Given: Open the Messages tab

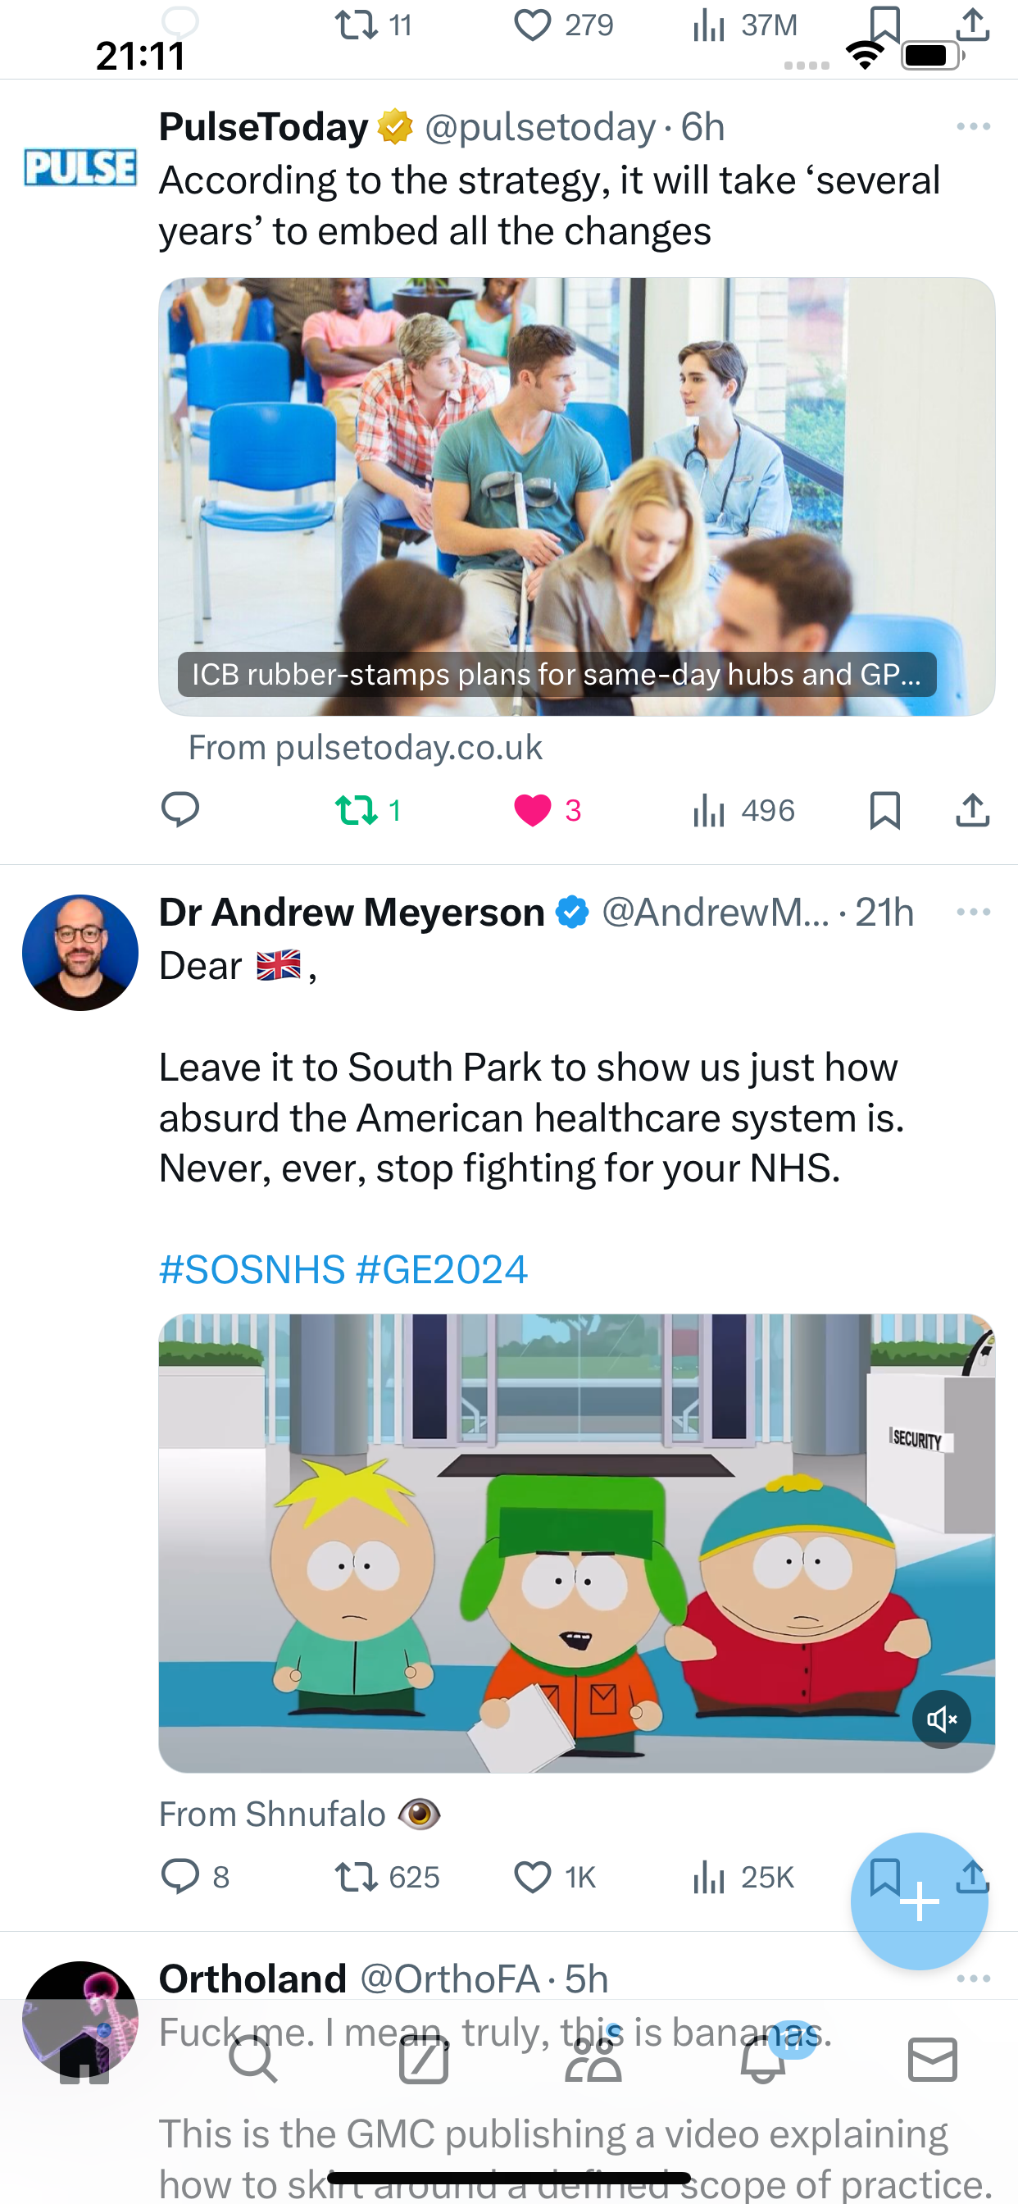Looking at the screenshot, I should click(x=933, y=2060).
